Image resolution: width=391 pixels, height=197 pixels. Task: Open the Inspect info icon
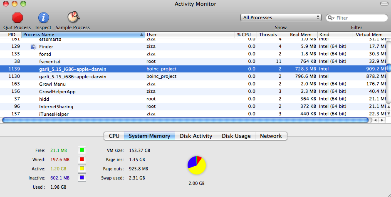tap(43, 18)
